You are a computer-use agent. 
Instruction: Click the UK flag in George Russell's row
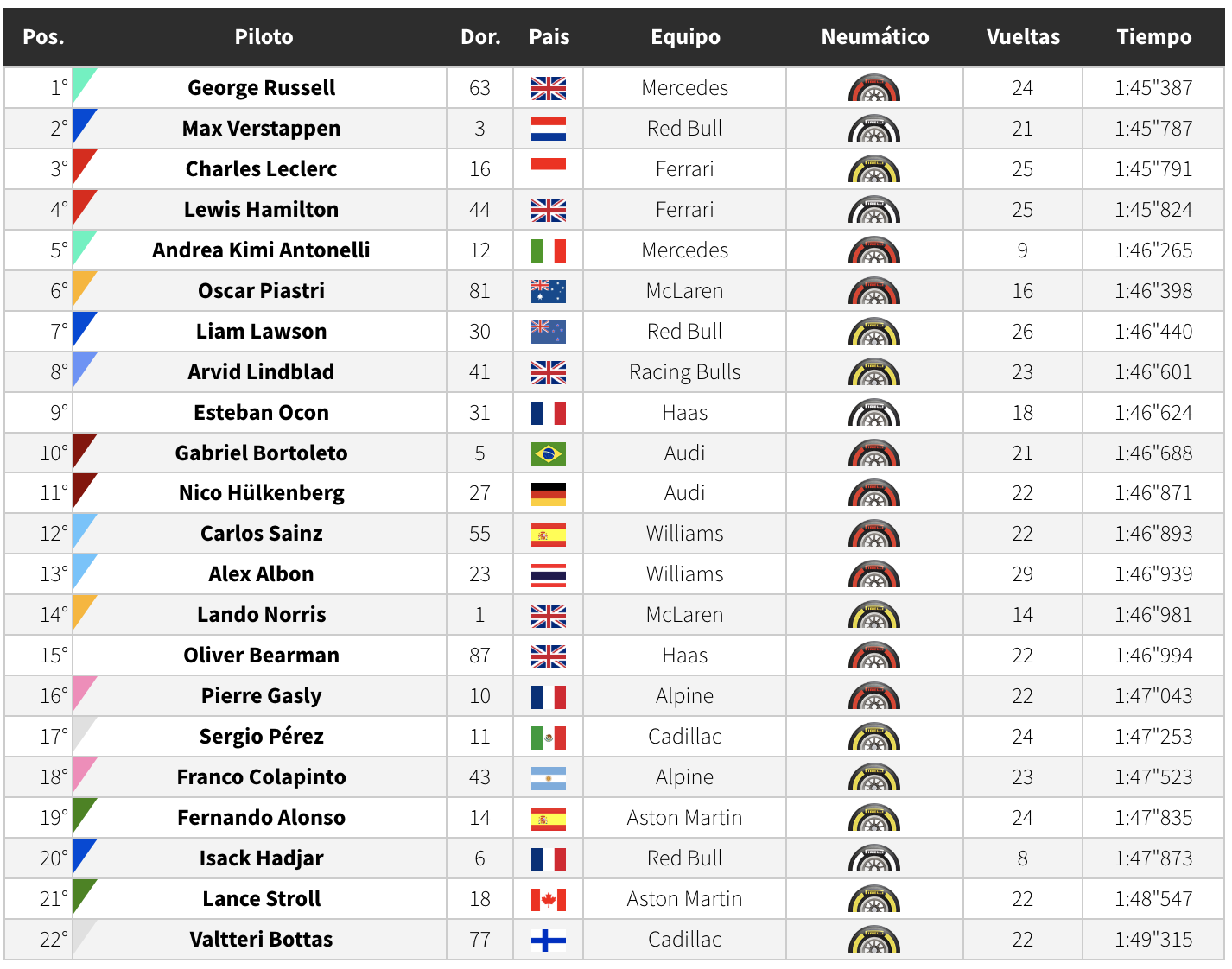coord(548,88)
